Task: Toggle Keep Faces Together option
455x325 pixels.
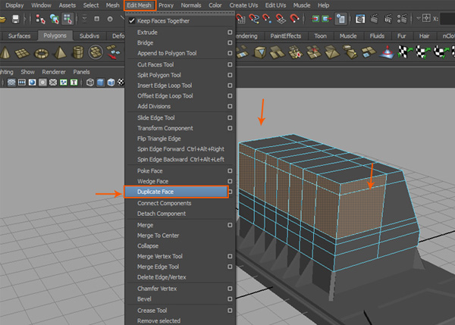Action: [x=163, y=21]
